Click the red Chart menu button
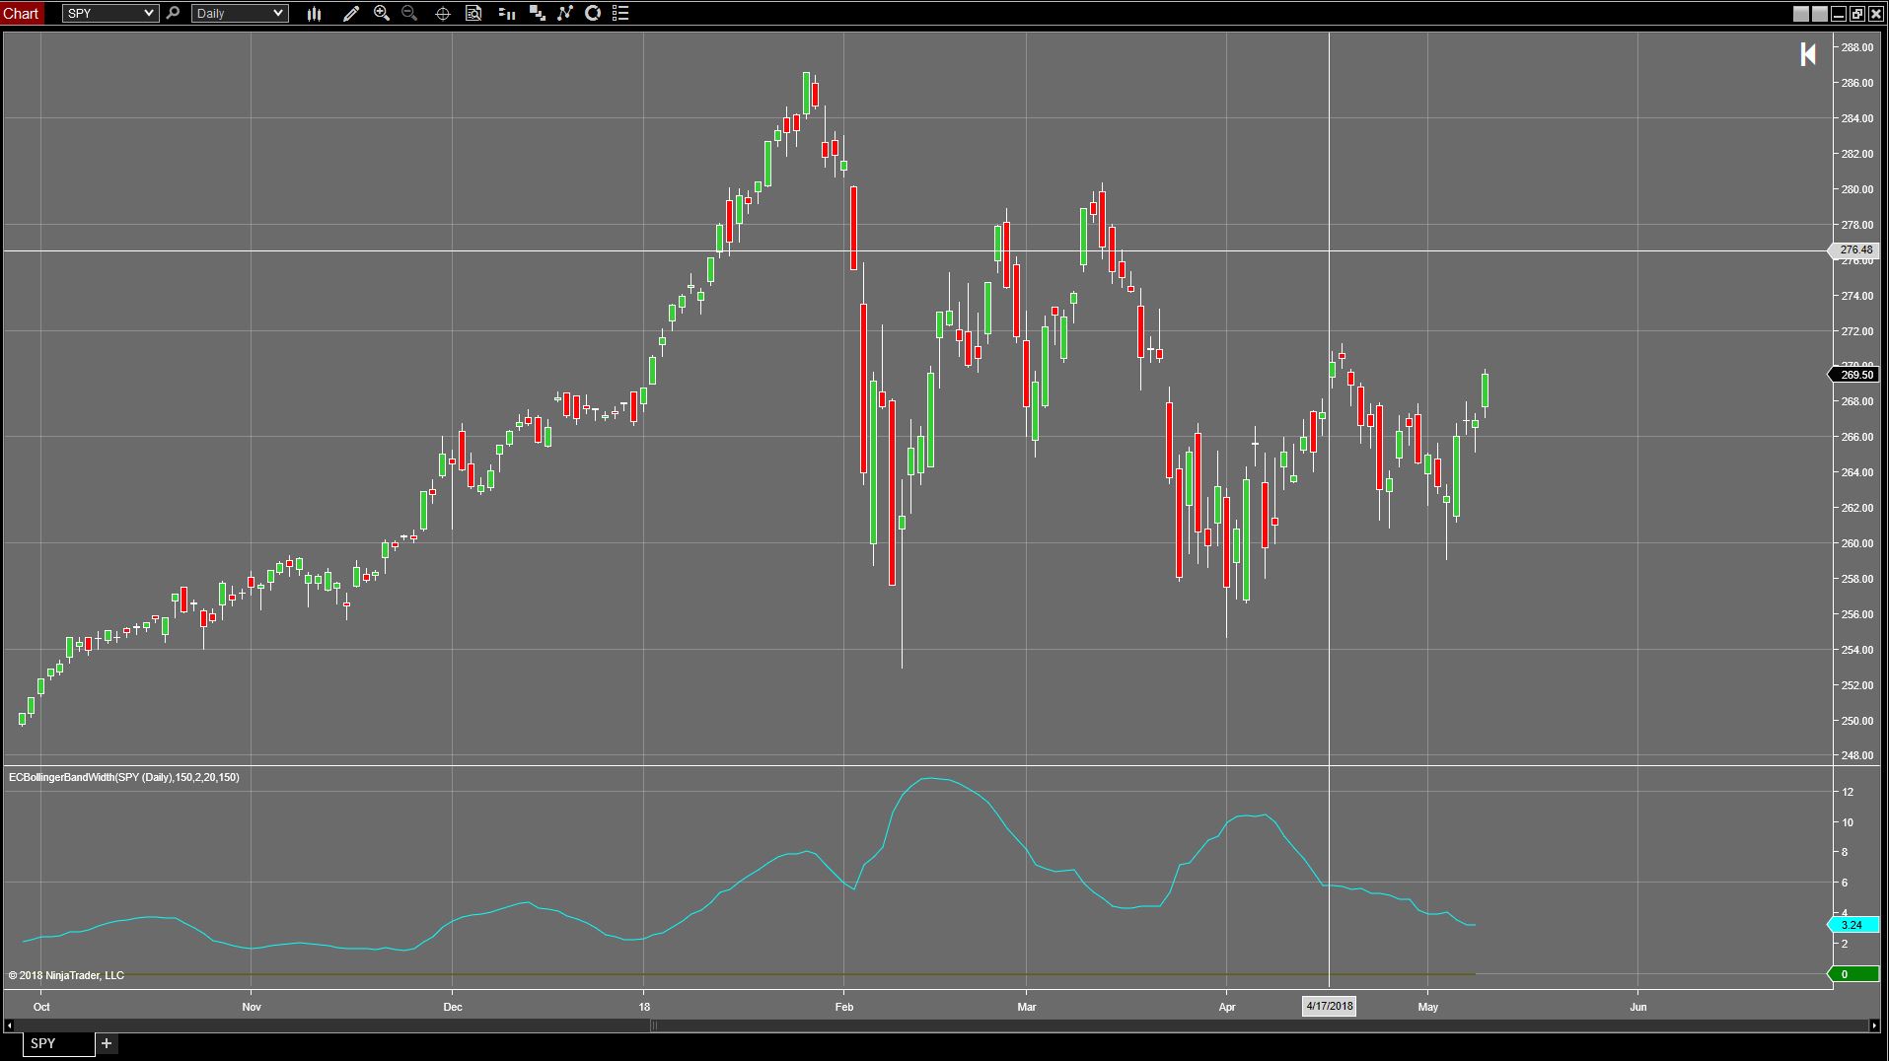This screenshot has width=1889, height=1061. (x=21, y=13)
